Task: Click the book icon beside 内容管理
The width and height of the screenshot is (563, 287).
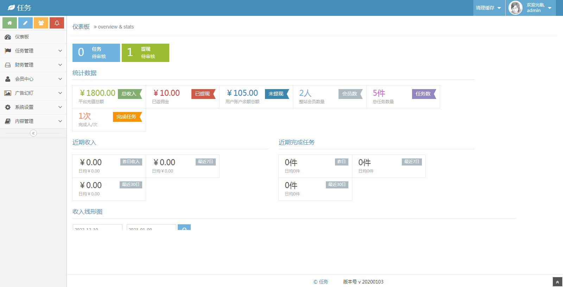Action: (x=8, y=121)
